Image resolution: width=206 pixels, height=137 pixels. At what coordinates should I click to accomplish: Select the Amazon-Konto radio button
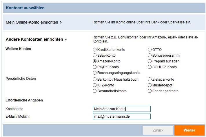pos(94,61)
